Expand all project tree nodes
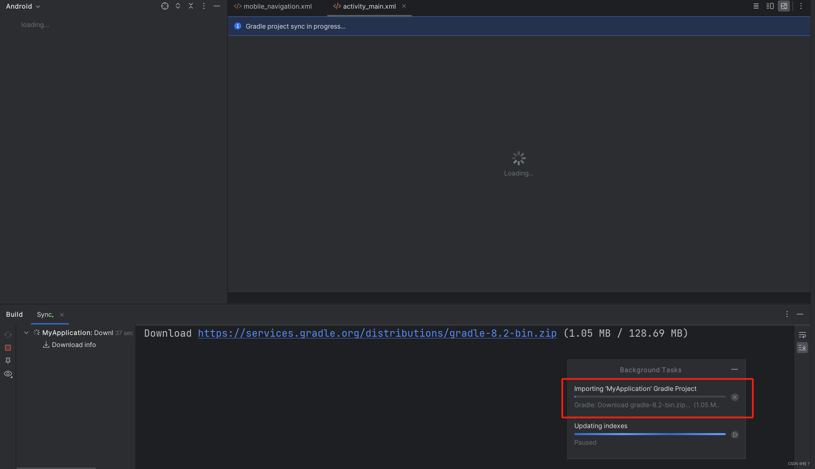This screenshot has height=469, width=815. [x=178, y=6]
